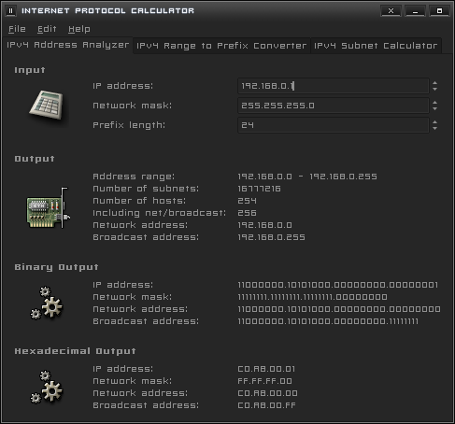Minimize the calculator window

[x=415, y=11]
